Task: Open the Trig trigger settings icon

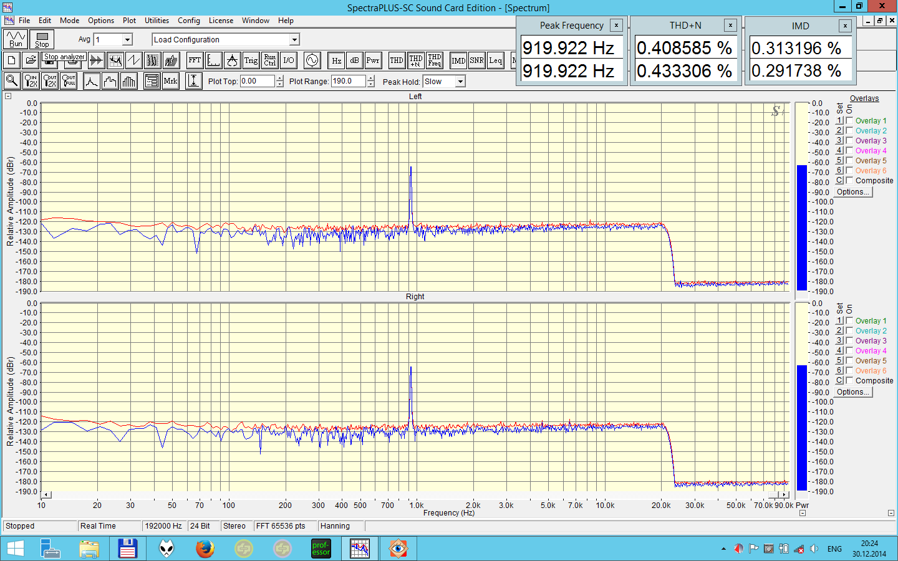Action: click(251, 60)
